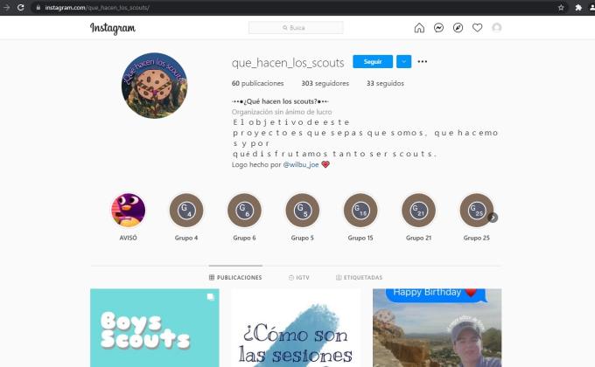Open your profile avatar menu
This screenshot has height=367, width=595.
(x=497, y=28)
